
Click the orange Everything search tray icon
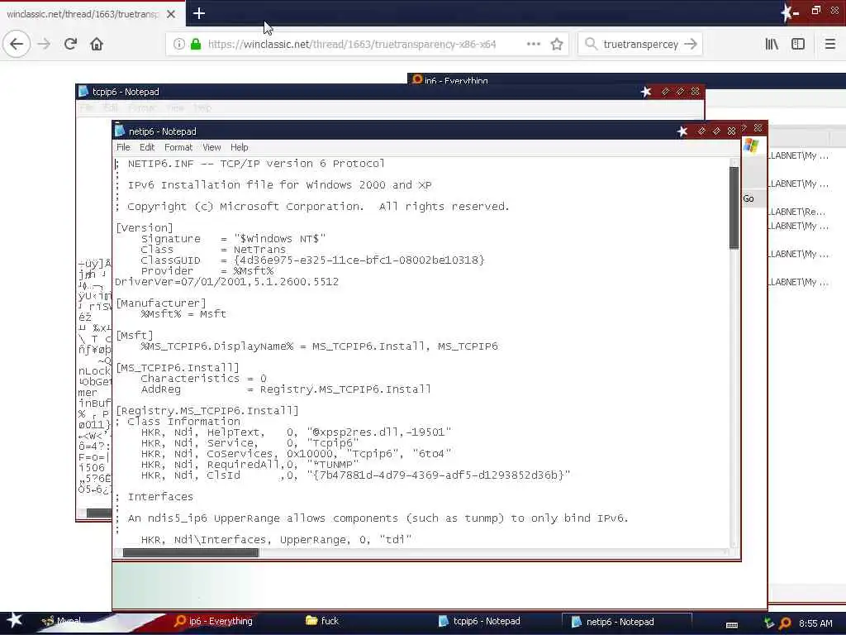[x=786, y=623]
